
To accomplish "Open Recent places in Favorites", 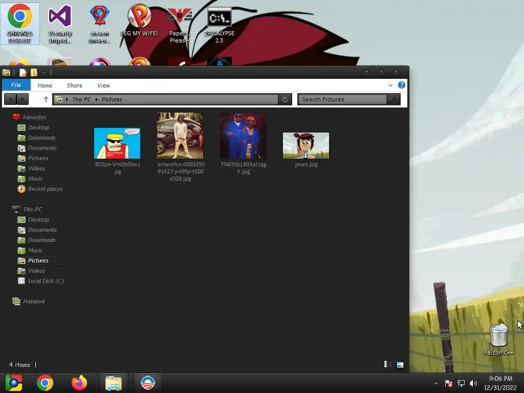I will (45, 189).
